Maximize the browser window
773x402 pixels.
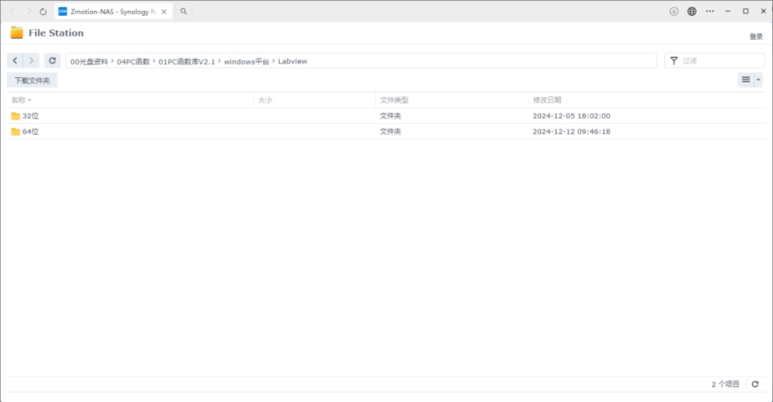(745, 11)
